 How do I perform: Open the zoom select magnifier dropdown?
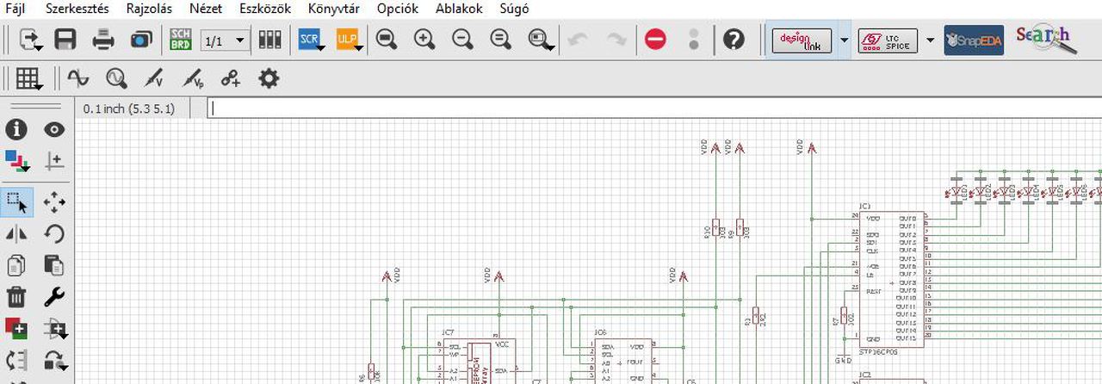click(x=541, y=40)
